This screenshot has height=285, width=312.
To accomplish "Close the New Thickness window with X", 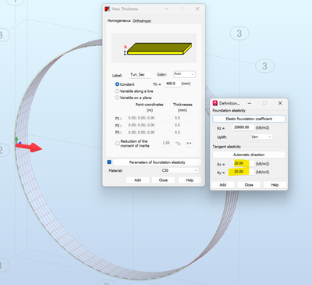I will click(197, 9).
